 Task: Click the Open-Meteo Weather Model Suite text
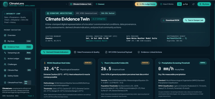point(142,38)
